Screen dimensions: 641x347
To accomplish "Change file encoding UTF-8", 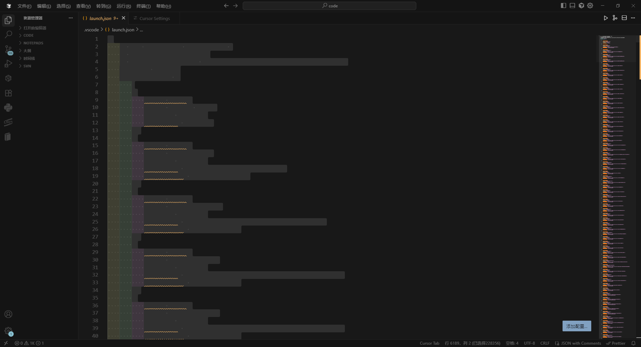I will point(529,343).
